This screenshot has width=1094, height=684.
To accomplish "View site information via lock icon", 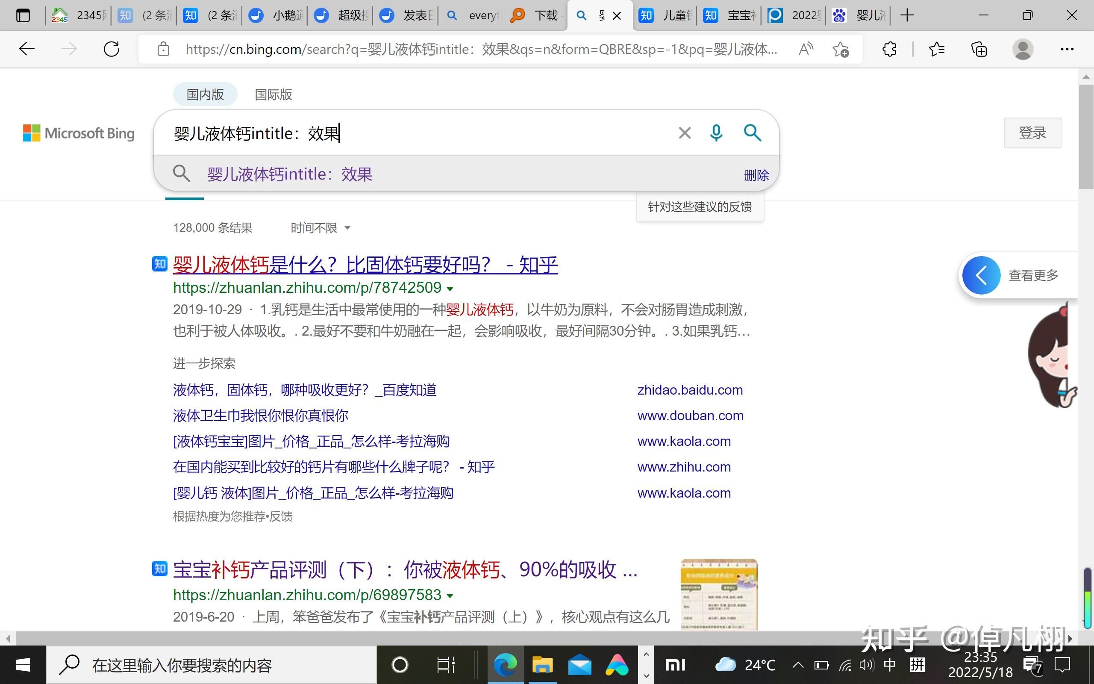I will coord(163,49).
